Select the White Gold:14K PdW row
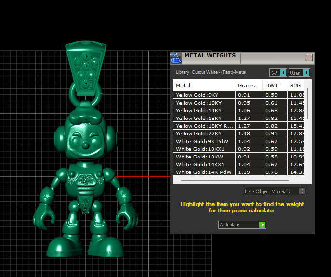 [238, 172]
